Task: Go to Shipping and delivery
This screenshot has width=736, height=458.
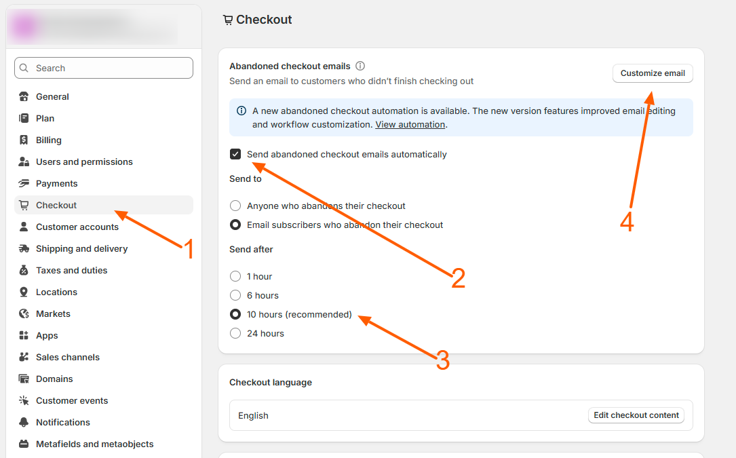Action: tap(104, 248)
